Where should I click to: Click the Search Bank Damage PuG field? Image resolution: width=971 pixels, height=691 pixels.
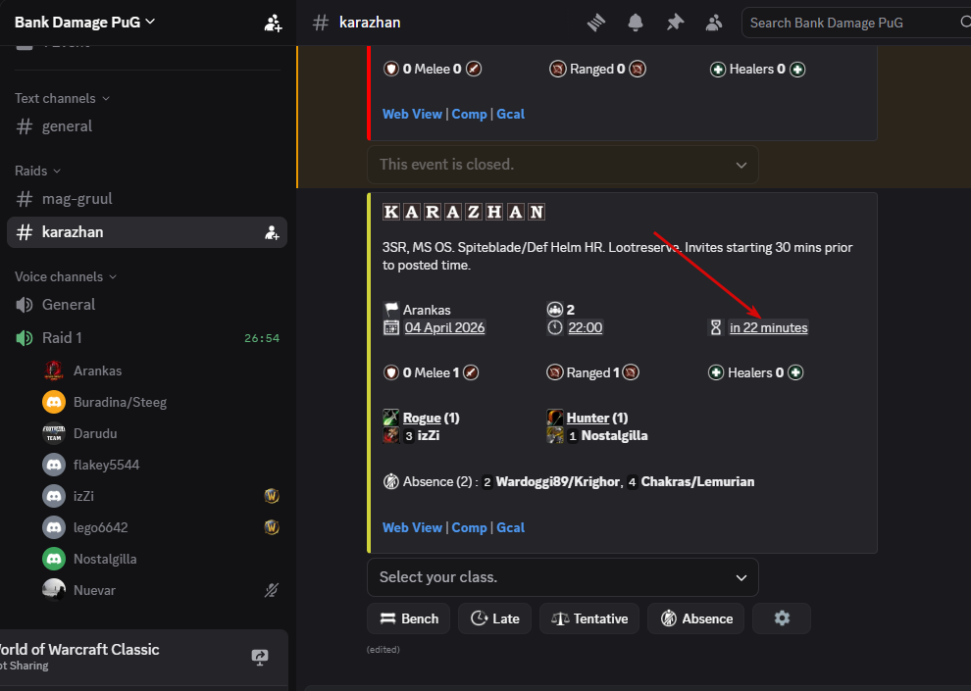[x=848, y=23]
